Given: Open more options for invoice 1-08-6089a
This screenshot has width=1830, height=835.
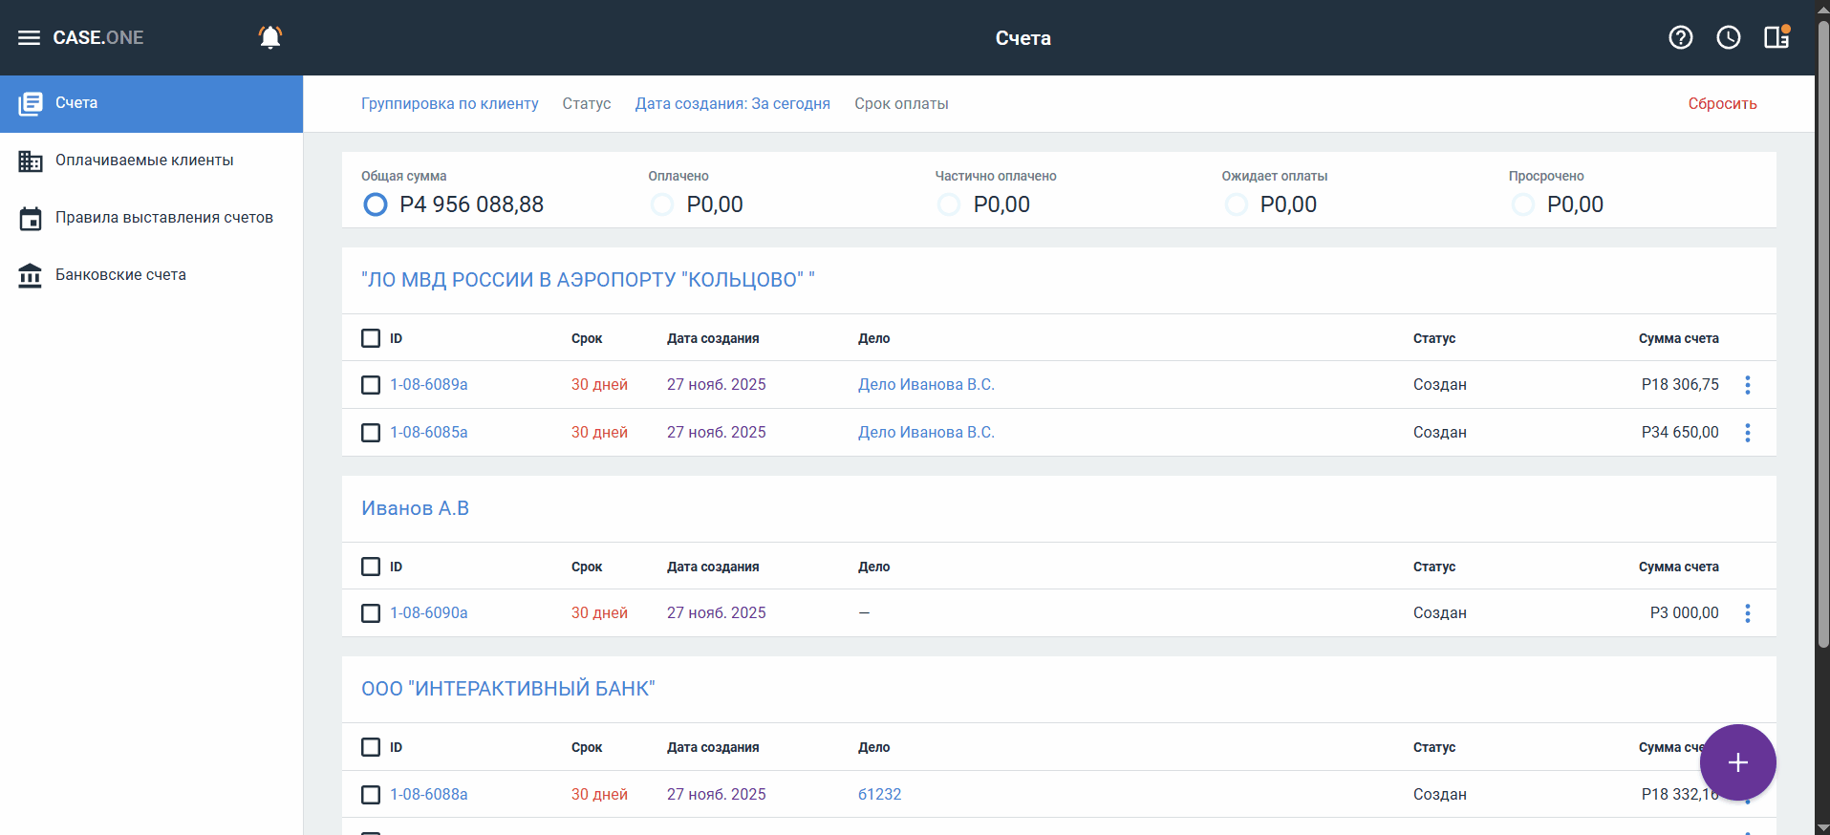Looking at the screenshot, I should [1748, 385].
